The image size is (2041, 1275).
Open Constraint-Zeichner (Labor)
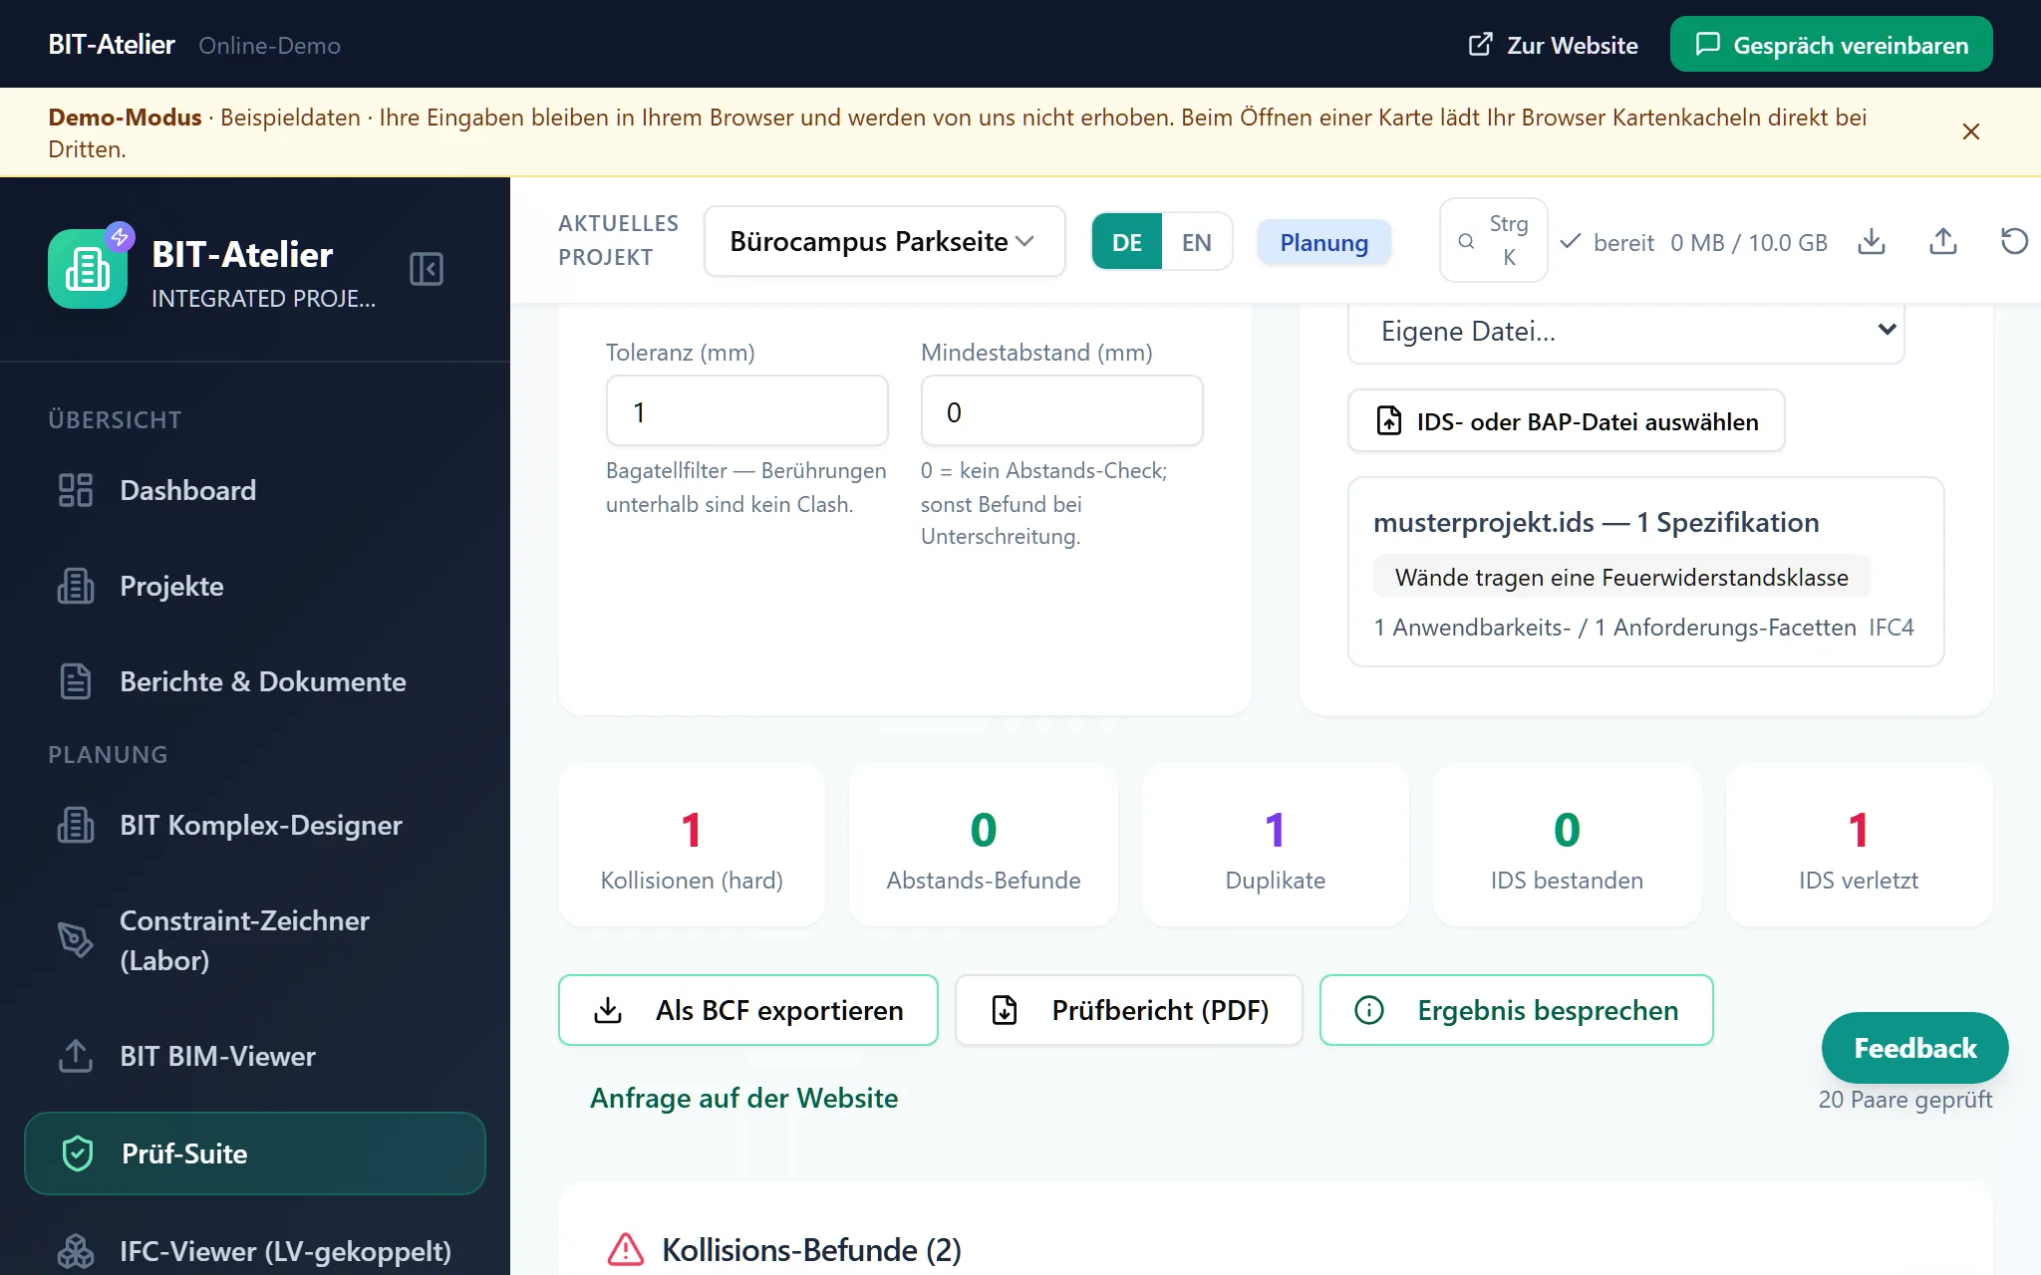coord(255,940)
